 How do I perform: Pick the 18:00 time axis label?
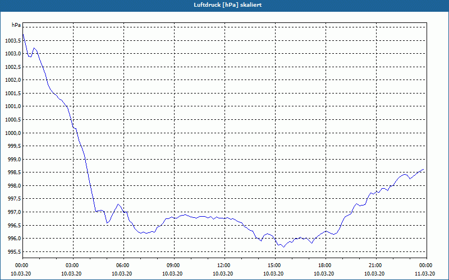tap(326, 265)
